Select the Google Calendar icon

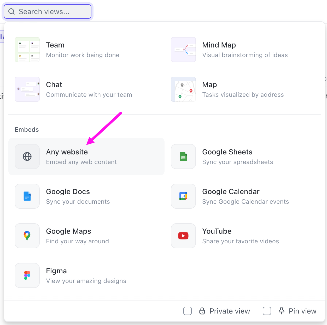(x=183, y=196)
